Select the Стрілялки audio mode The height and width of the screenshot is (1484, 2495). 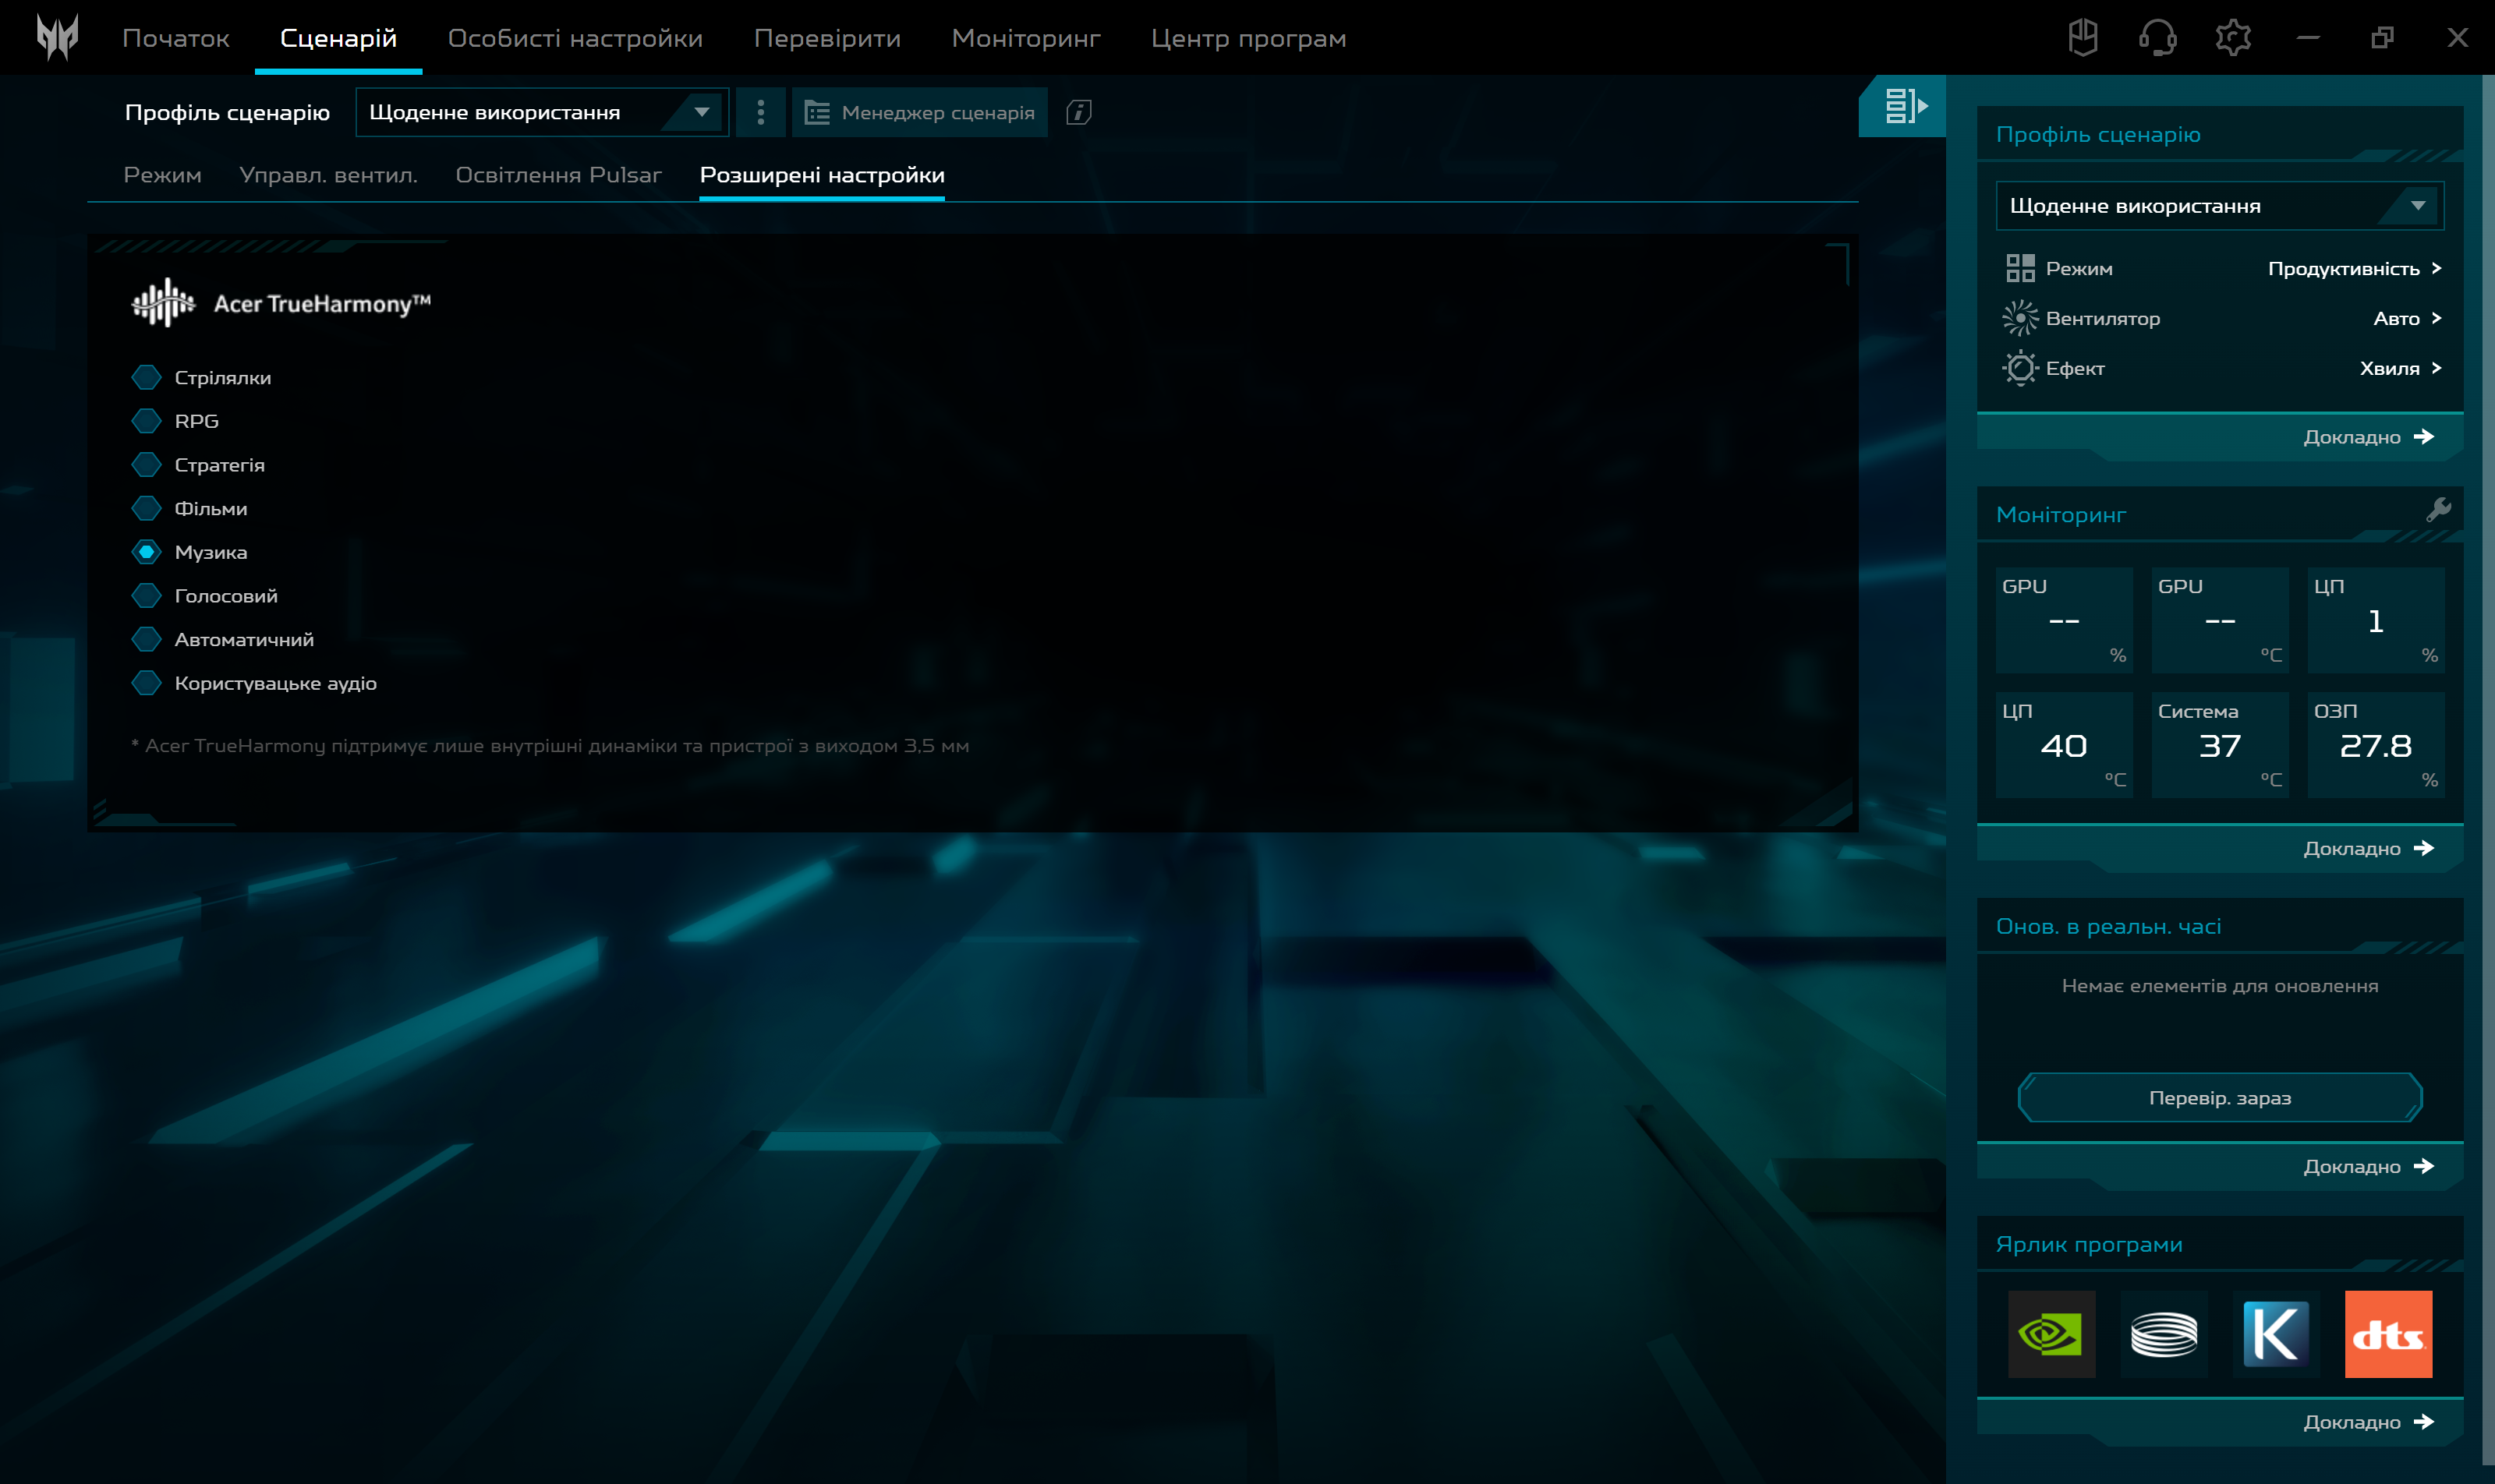click(147, 377)
